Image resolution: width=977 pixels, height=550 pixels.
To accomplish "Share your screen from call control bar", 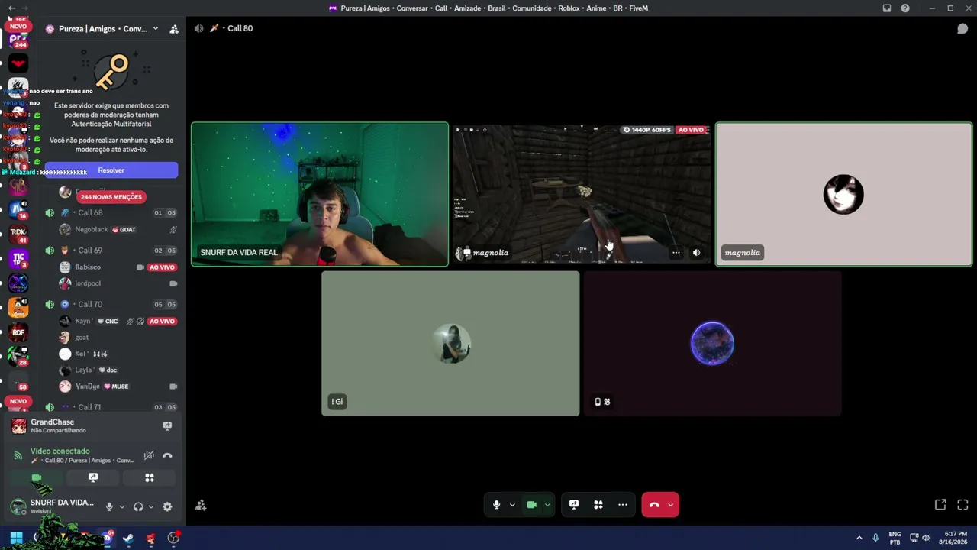I will (574, 505).
